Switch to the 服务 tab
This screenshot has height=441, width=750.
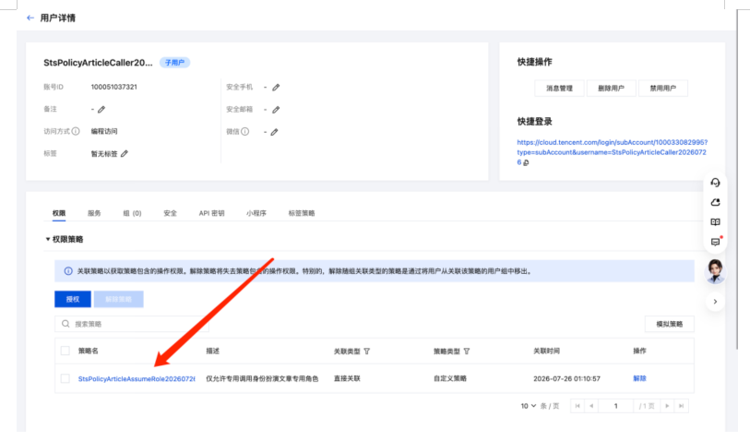click(x=94, y=213)
